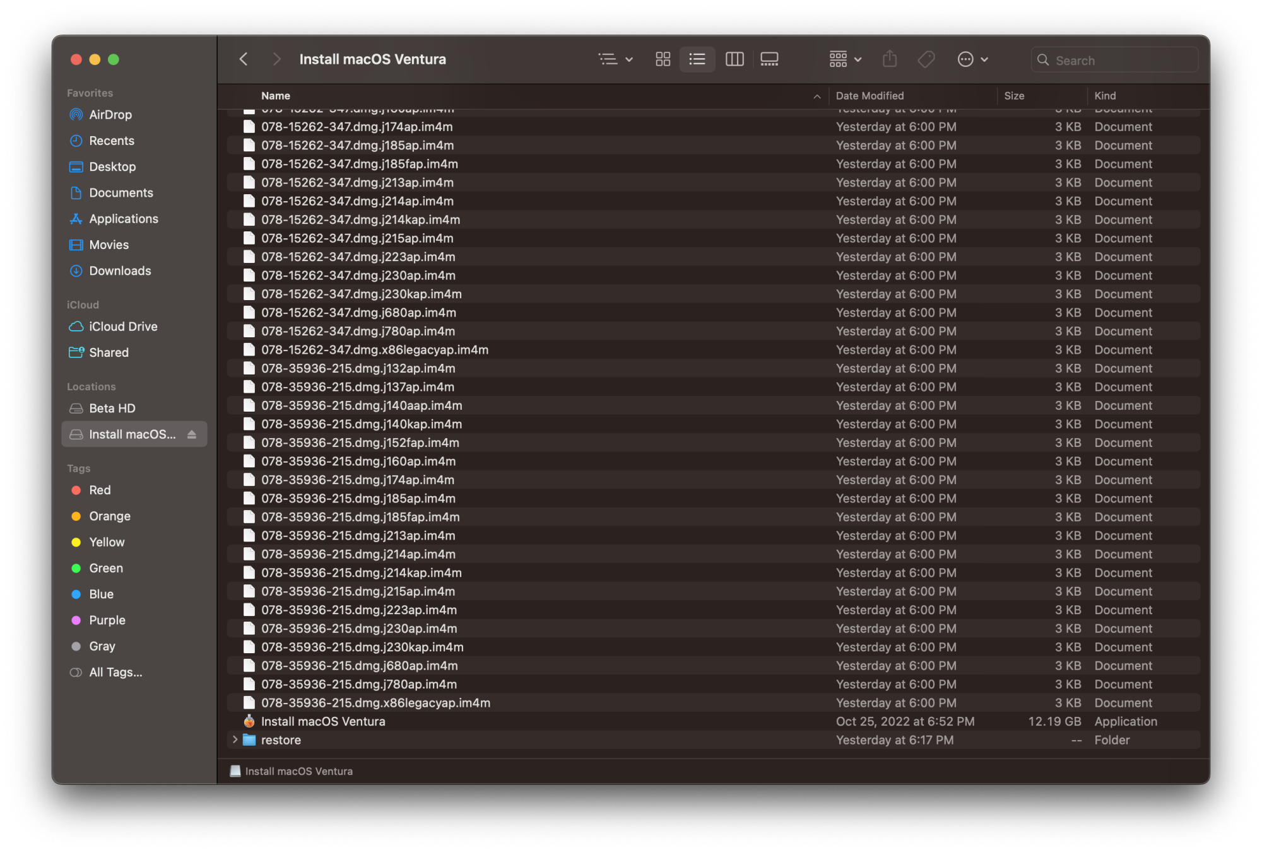Select 078-35936-215.dmg.j140aap.im4m file
The height and width of the screenshot is (853, 1262).
click(713, 405)
